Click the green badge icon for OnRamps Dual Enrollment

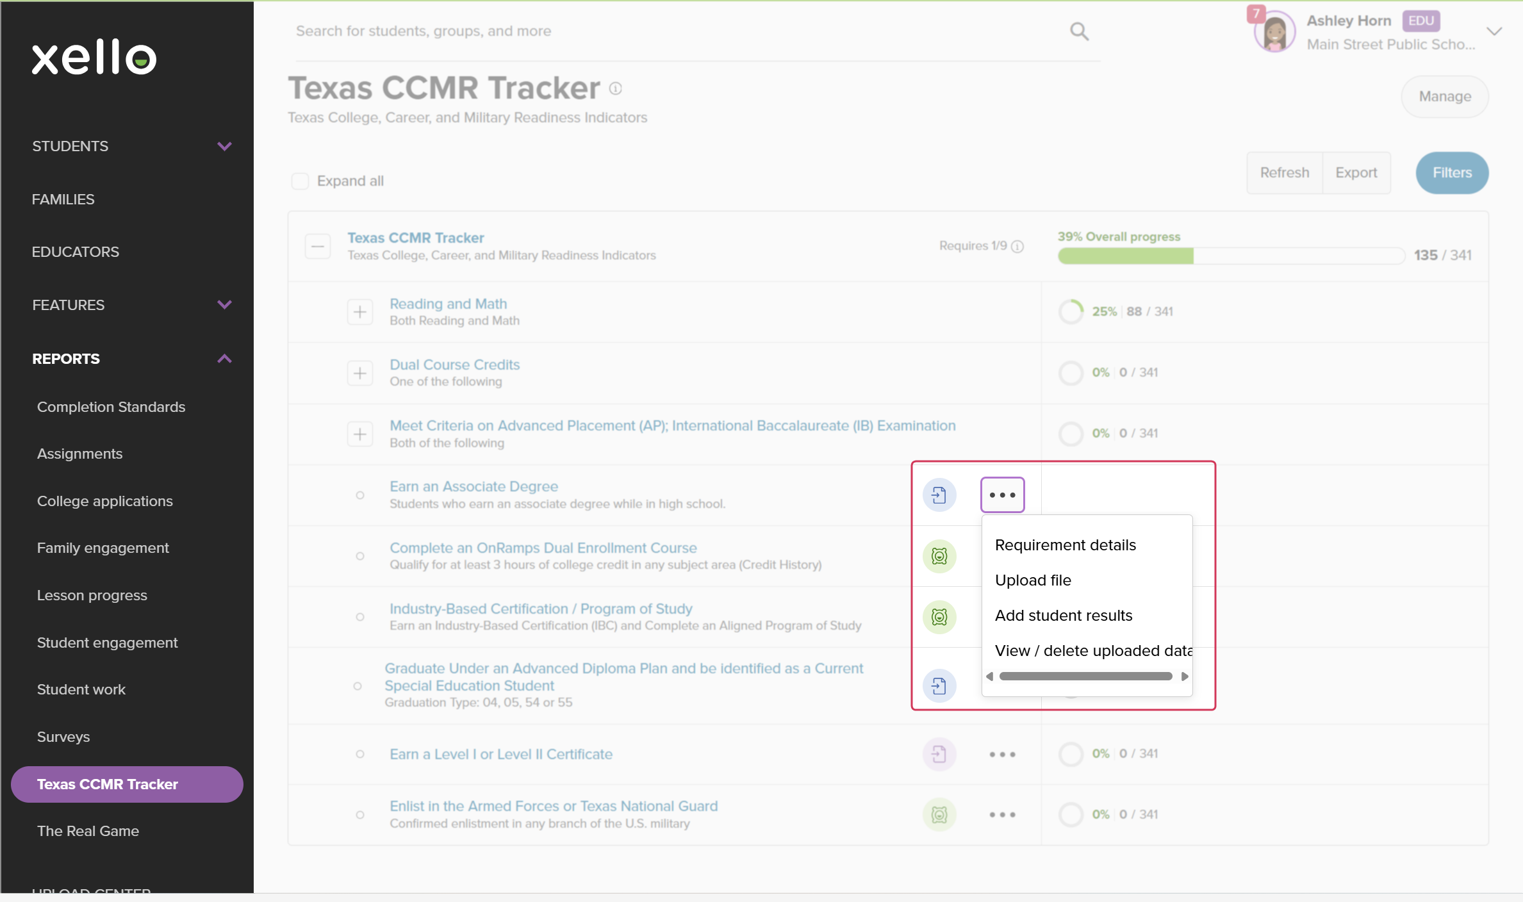pos(939,556)
